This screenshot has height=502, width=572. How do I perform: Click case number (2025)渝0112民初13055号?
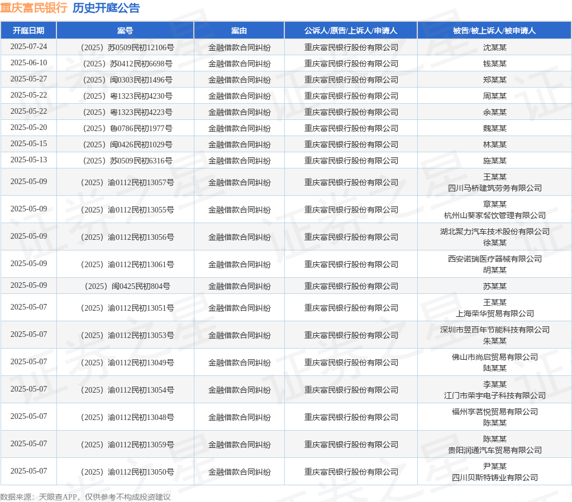pos(127,210)
